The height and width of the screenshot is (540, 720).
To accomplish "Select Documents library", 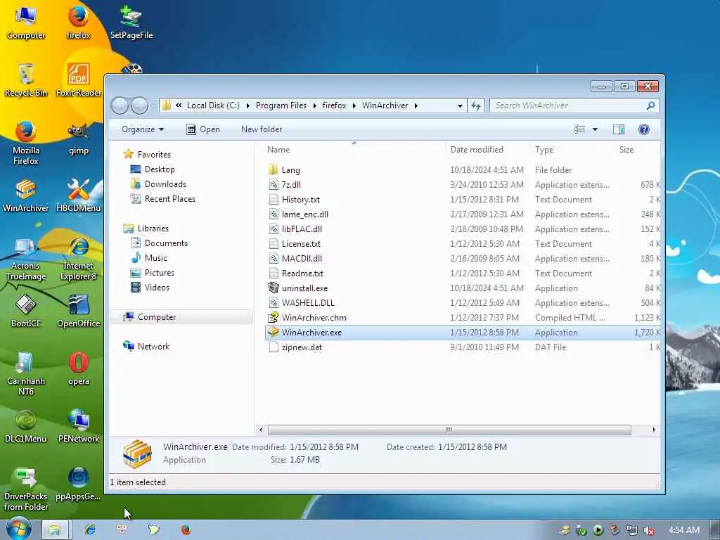I will coord(160,243).
